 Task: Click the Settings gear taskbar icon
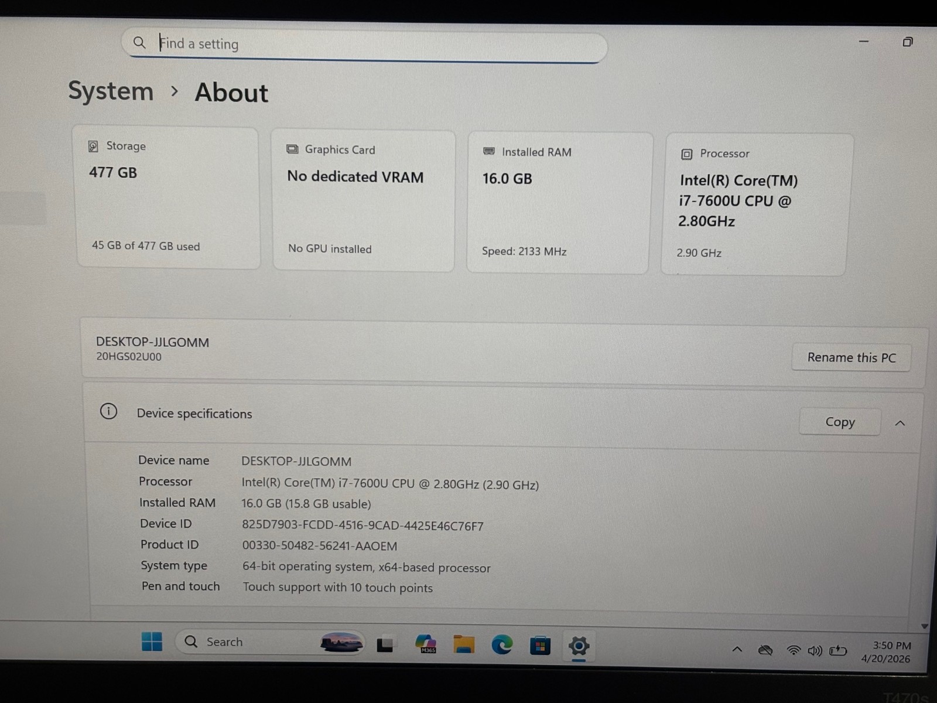coord(579,646)
